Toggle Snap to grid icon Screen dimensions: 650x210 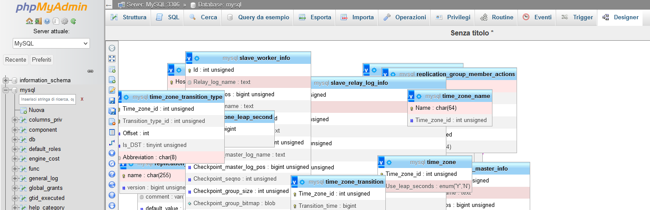point(112,195)
